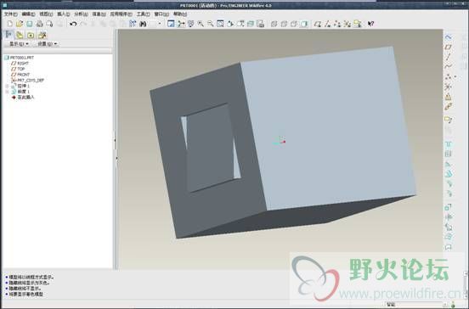This screenshot has width=469, height=309.
Task: Click the New file icon
Action: [10, 24]
